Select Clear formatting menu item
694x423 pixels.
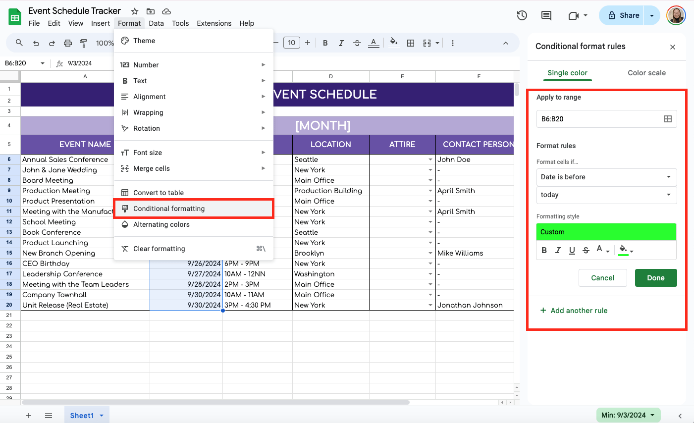194,249
